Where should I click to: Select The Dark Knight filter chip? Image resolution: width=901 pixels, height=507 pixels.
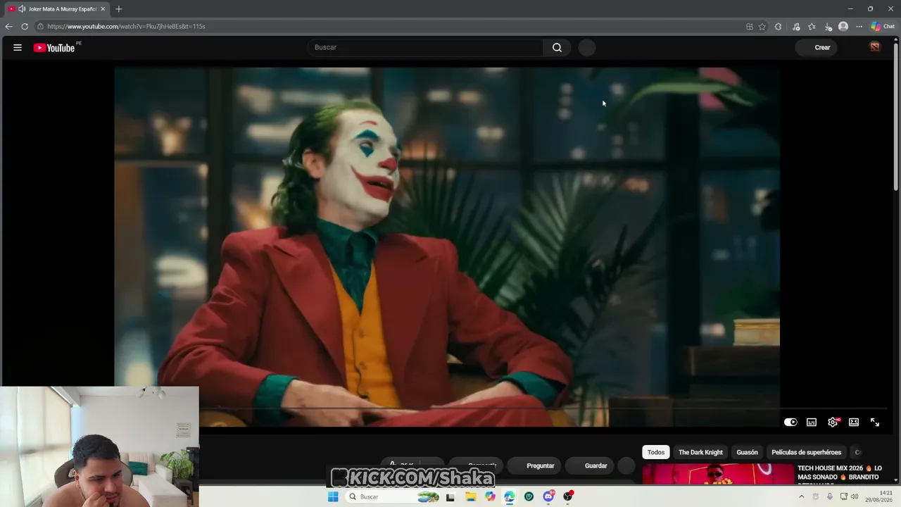click(x=700, y=452)
